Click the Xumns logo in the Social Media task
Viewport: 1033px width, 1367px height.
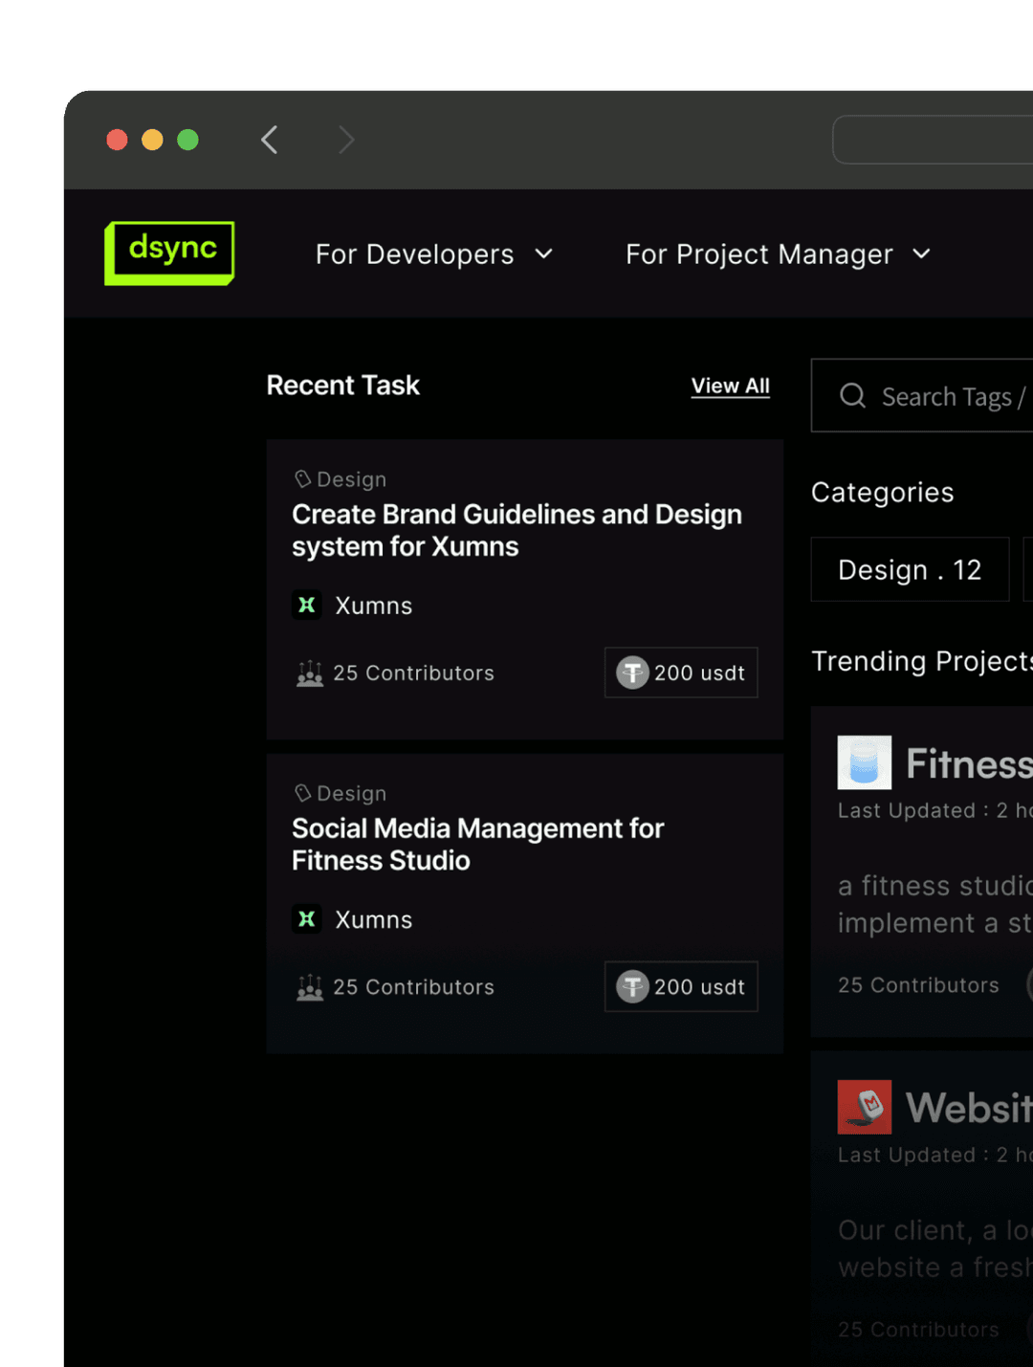click(x=306, y=919)
